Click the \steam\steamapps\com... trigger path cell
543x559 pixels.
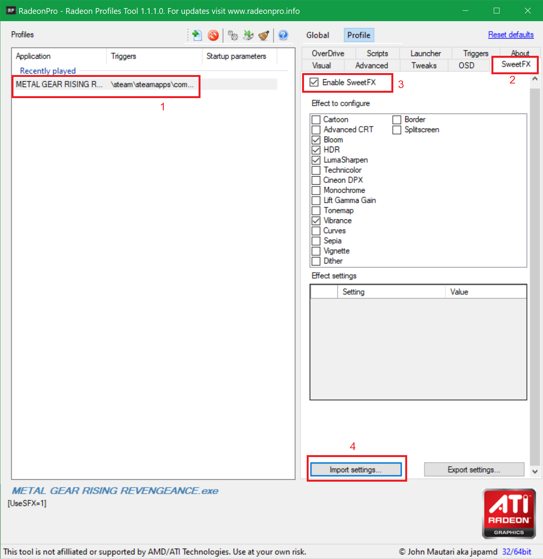(152, 84)
